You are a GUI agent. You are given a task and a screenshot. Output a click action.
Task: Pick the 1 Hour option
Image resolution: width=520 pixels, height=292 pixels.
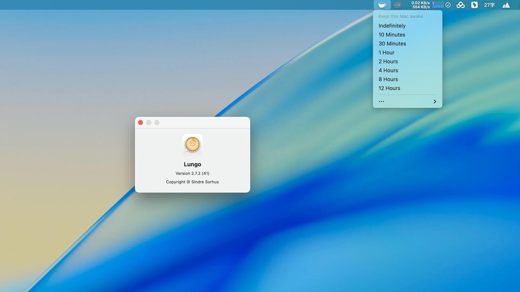pyautogui.click(x=386, y=52)
